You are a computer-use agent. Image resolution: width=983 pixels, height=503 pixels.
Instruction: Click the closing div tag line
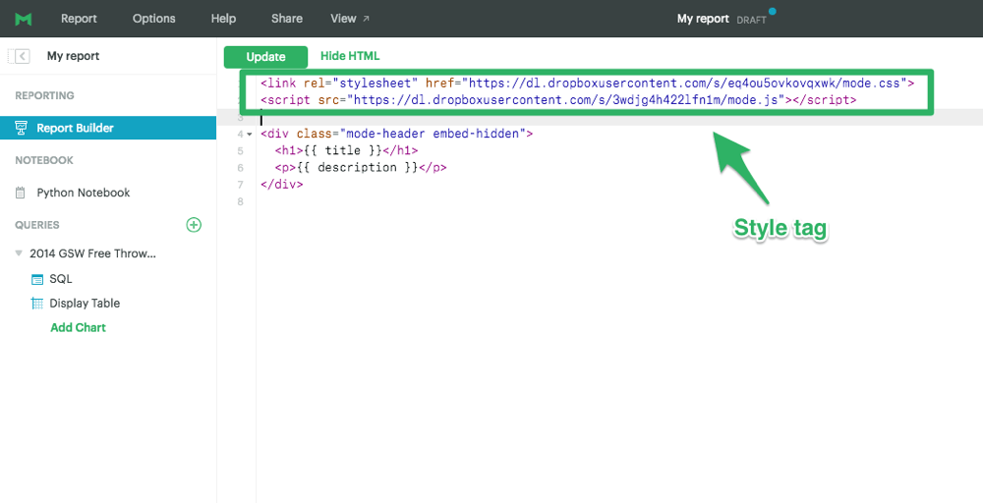tap(281, 185)
